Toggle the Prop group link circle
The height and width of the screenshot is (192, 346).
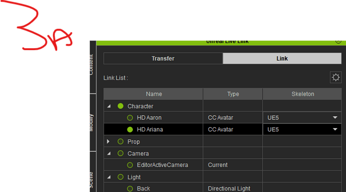pyautogui.click(x=120, y=141)
